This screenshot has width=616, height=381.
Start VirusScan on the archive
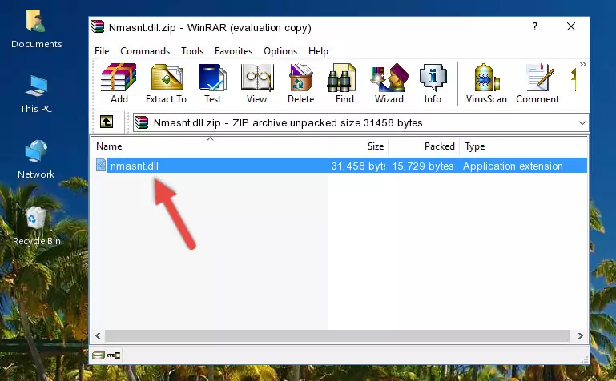486,83
